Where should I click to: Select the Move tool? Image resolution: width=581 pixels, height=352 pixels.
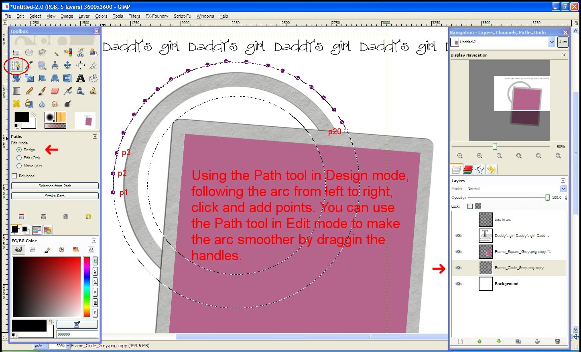pyautogui.click(x=67, y=65)
